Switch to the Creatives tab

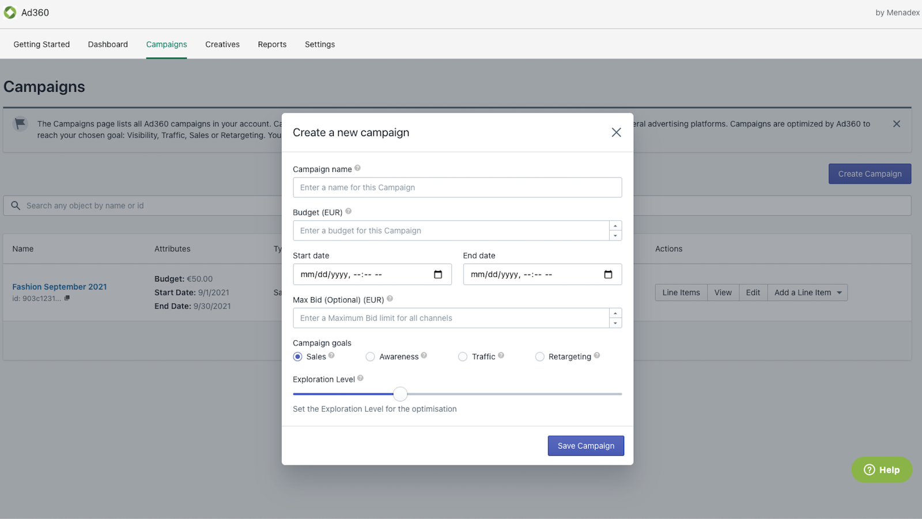[x=222, y=44]
